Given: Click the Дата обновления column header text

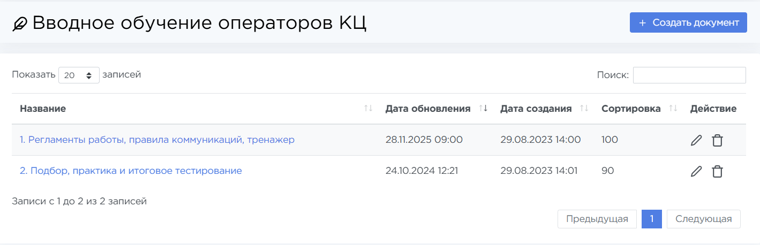Looking at the screenshot, I should tap(427, 109).
